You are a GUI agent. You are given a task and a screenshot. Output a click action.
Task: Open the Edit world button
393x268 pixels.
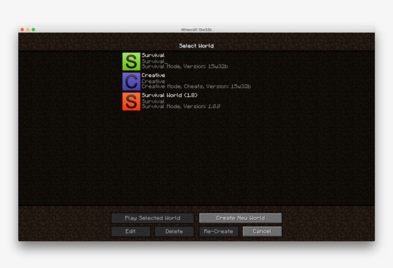pos(130,232)
